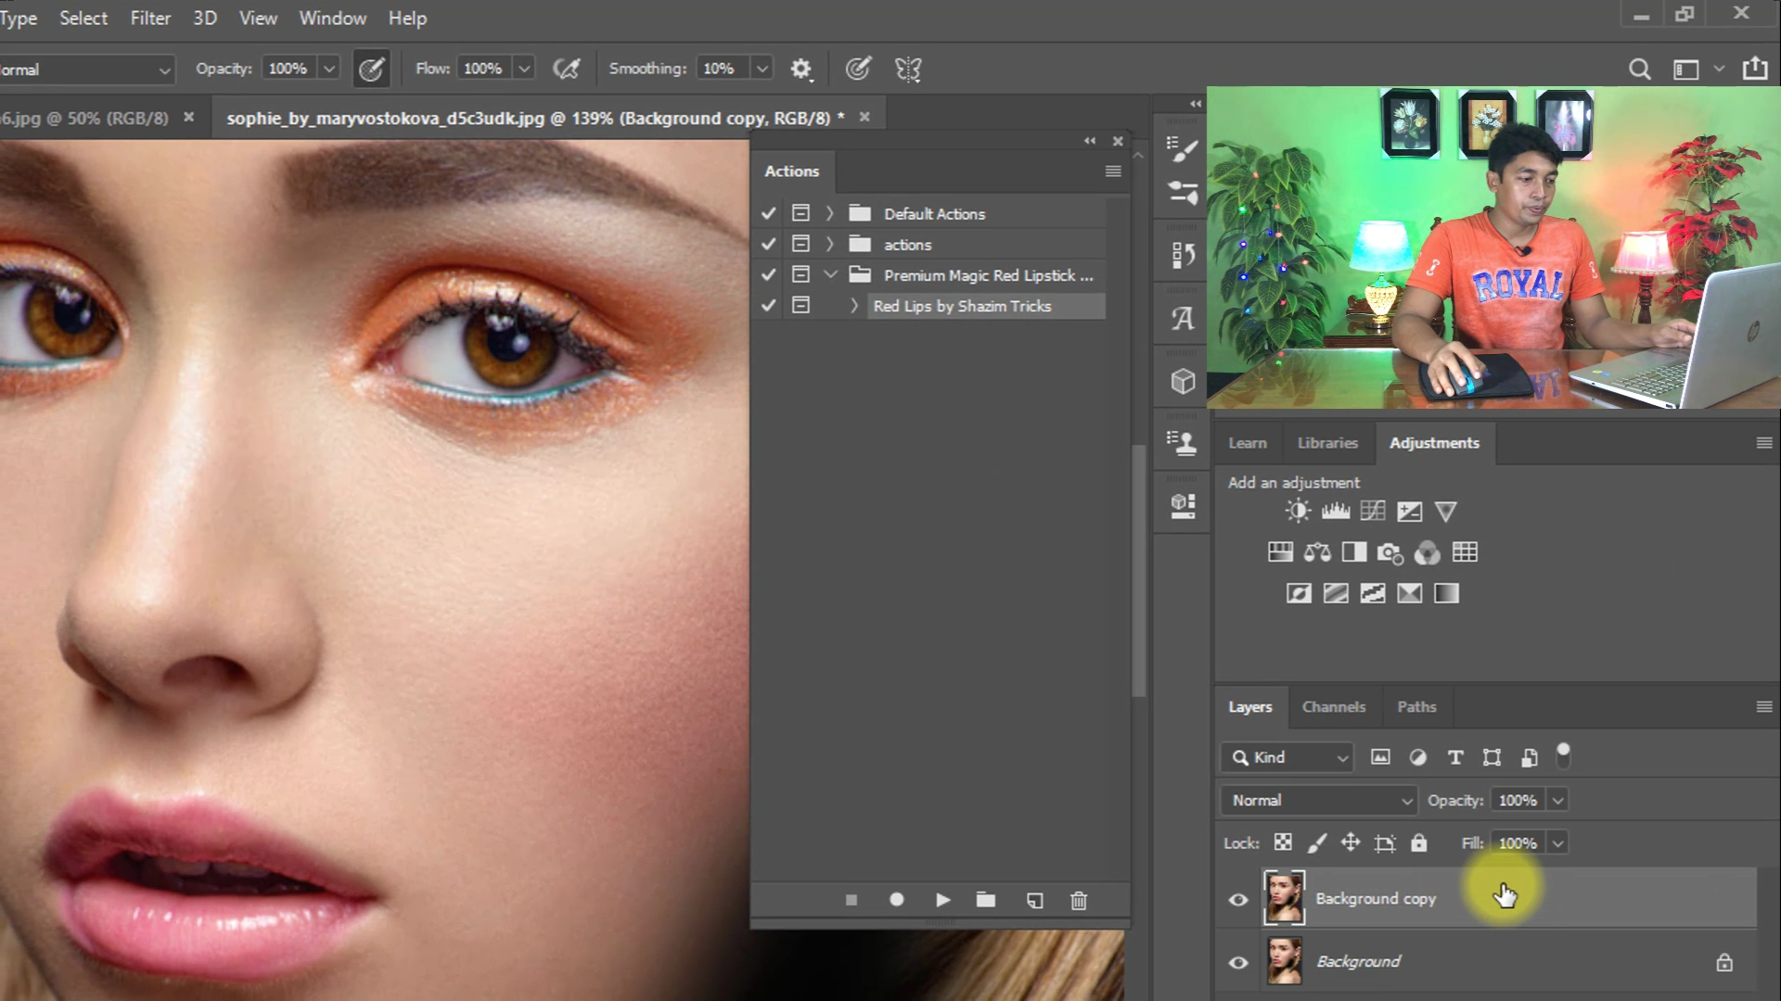Expand the Default Actions folder
The height and width of the screenshot is (1001, 1781).
coord(830,213)
